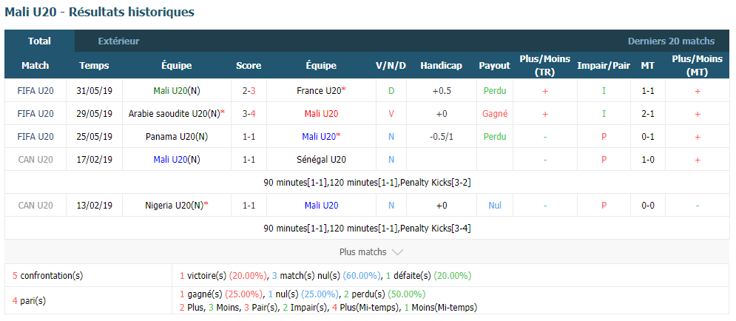Click half-time score 2-1
The width and height of the screenshot is (736, 321).
click(648, 114)
